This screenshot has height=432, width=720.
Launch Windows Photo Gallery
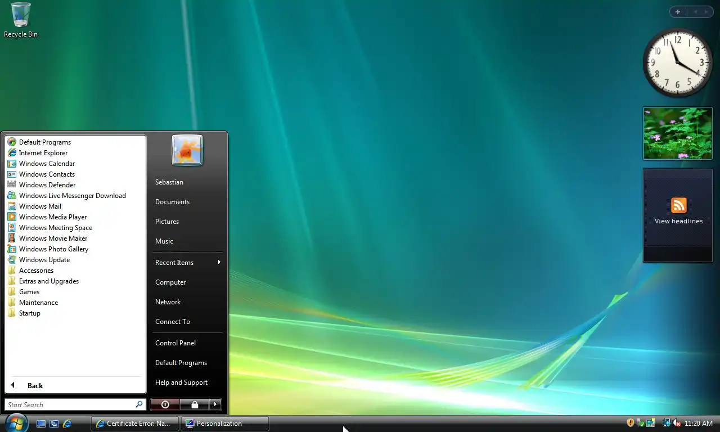click(x=75, y=249)
